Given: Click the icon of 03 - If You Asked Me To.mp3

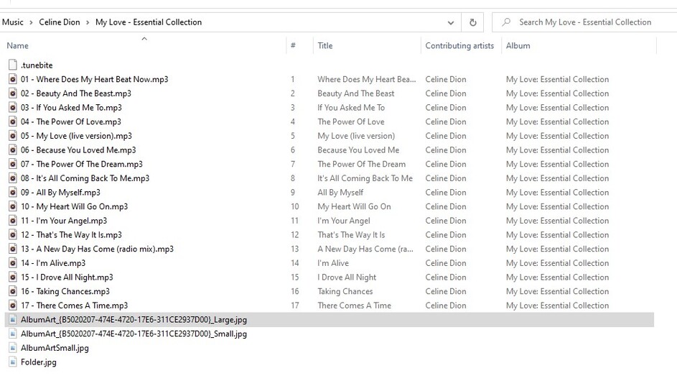Looking at the screenshot, I should coord(13,108).
